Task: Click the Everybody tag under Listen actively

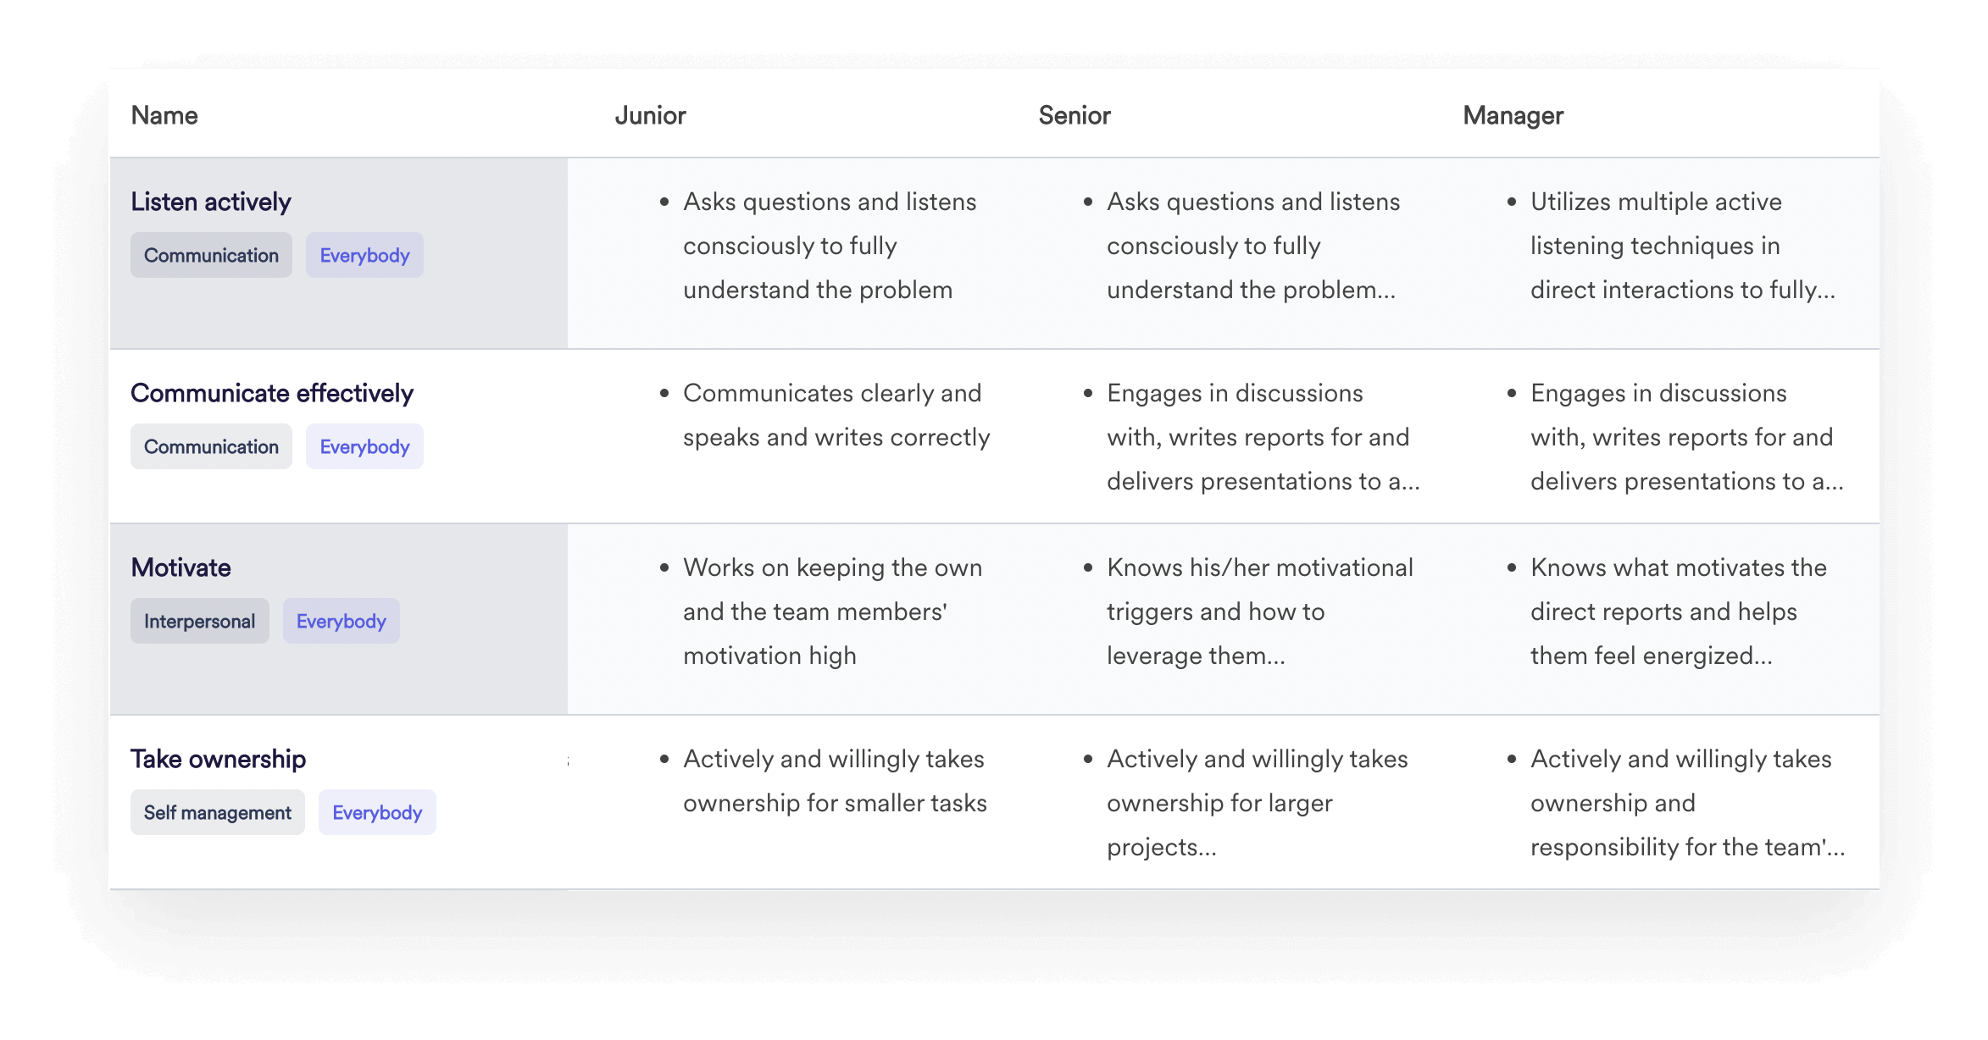Action: (364, 255)
